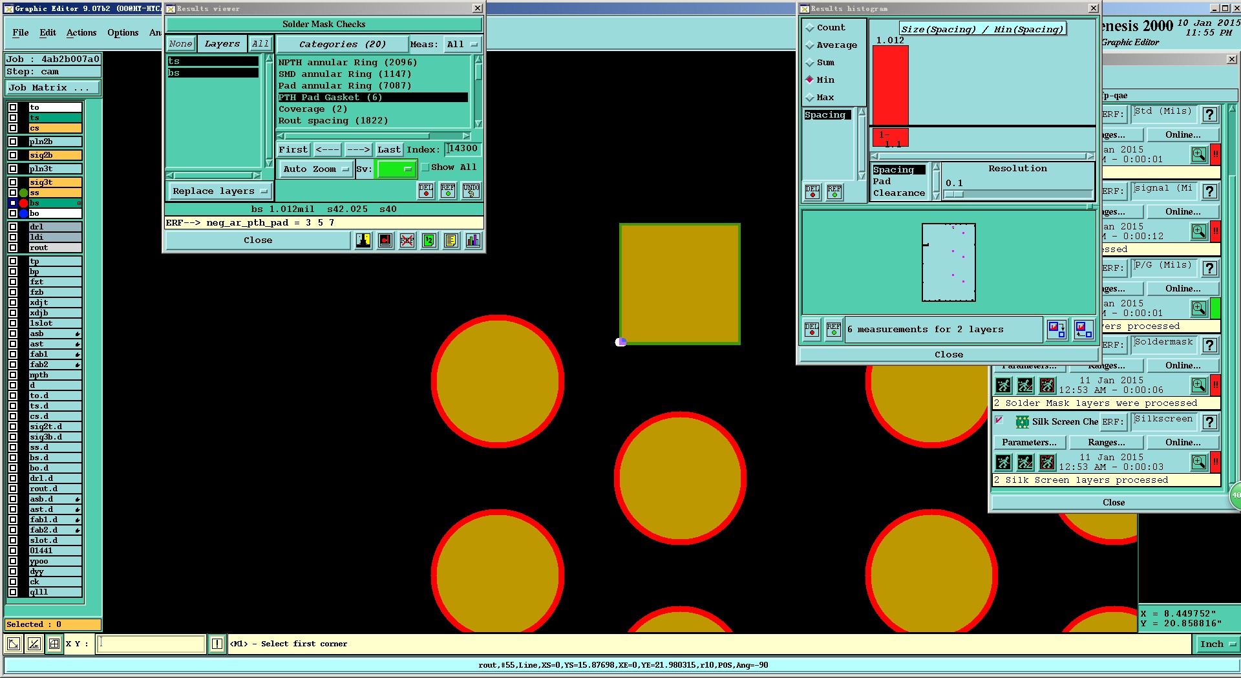The height and width of the screenshot is (678, 1241).
Task: Select the Max radio option
Action: [x=810, y=98]
